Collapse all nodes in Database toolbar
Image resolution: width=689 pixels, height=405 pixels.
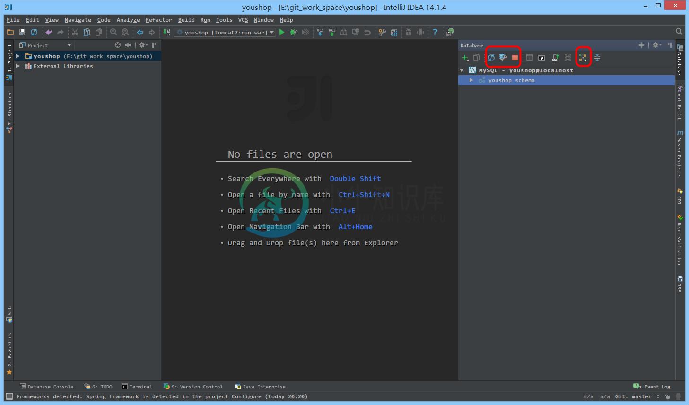point(597,58)
